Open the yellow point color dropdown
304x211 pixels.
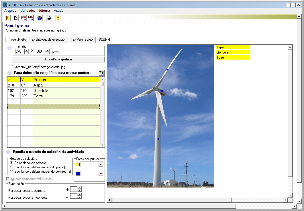click(101, 165)
